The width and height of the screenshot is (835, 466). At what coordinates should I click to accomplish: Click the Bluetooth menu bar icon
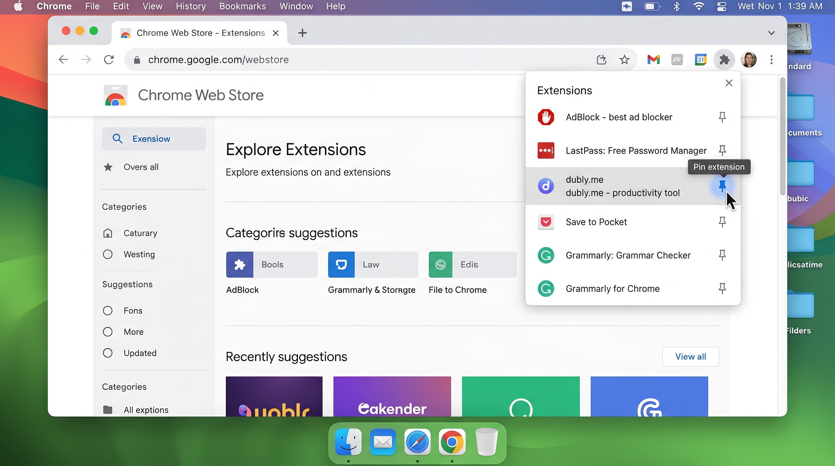676,6
